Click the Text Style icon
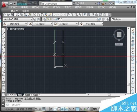This screenshot has width=137, height=112. click(x=5, y=24)
